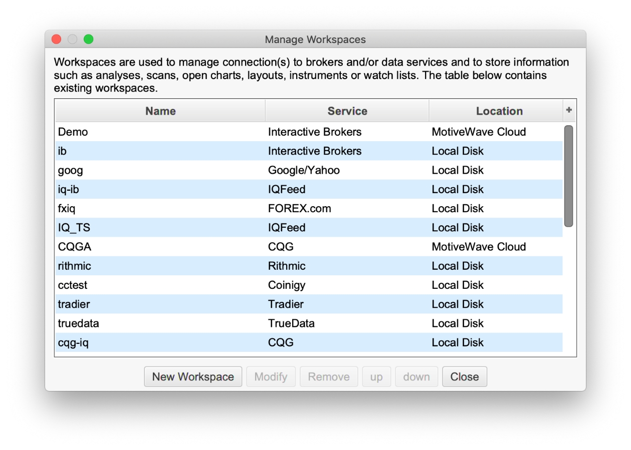
Task: Click Local Disk in the truedata row
Action: point(458,323)
